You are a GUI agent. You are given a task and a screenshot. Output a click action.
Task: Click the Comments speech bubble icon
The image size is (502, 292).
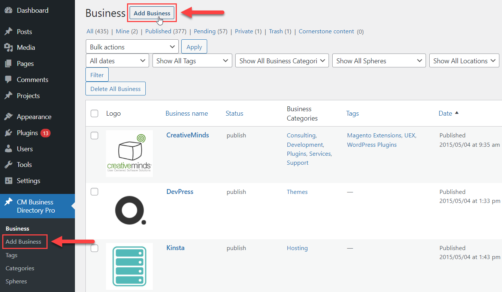[8, 80]
